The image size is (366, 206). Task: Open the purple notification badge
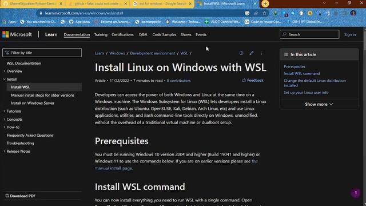[356, 193]
